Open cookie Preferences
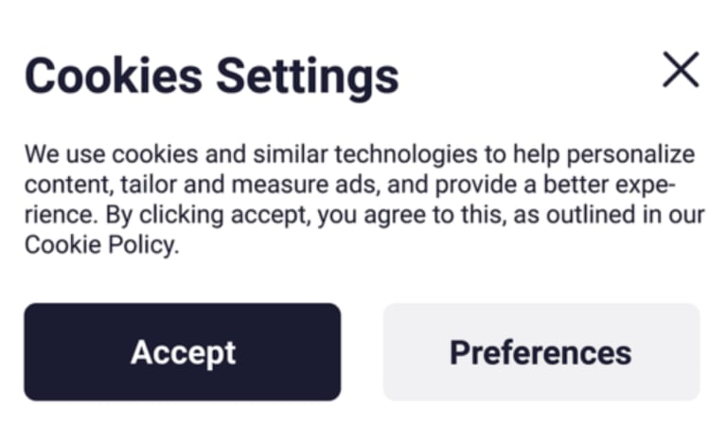Viewport: 727px width, 425px height. click(541, 352)
